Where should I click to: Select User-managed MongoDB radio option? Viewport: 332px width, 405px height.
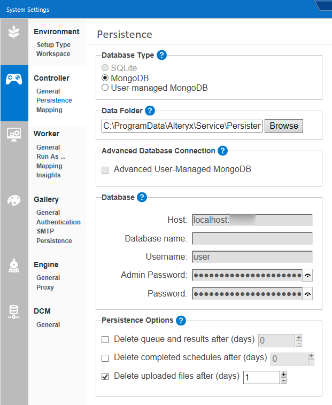(105, 88)
